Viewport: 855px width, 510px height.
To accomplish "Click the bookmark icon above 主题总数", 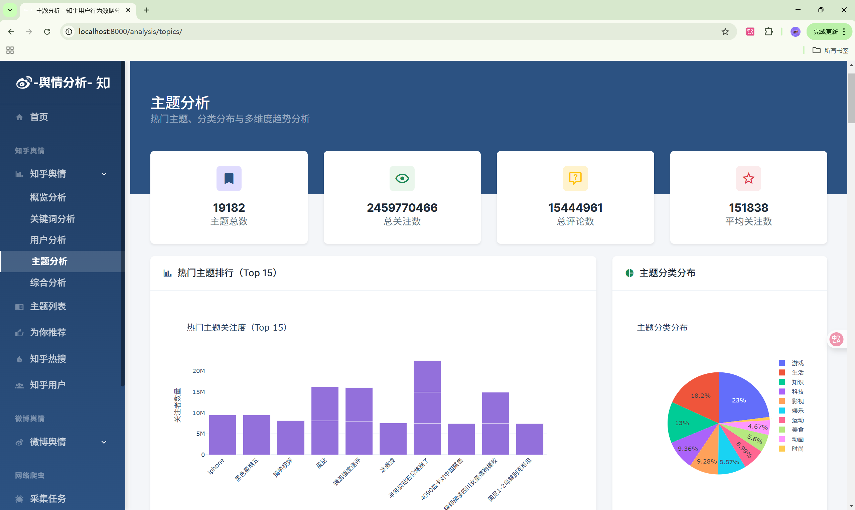I will pos(229,178).
